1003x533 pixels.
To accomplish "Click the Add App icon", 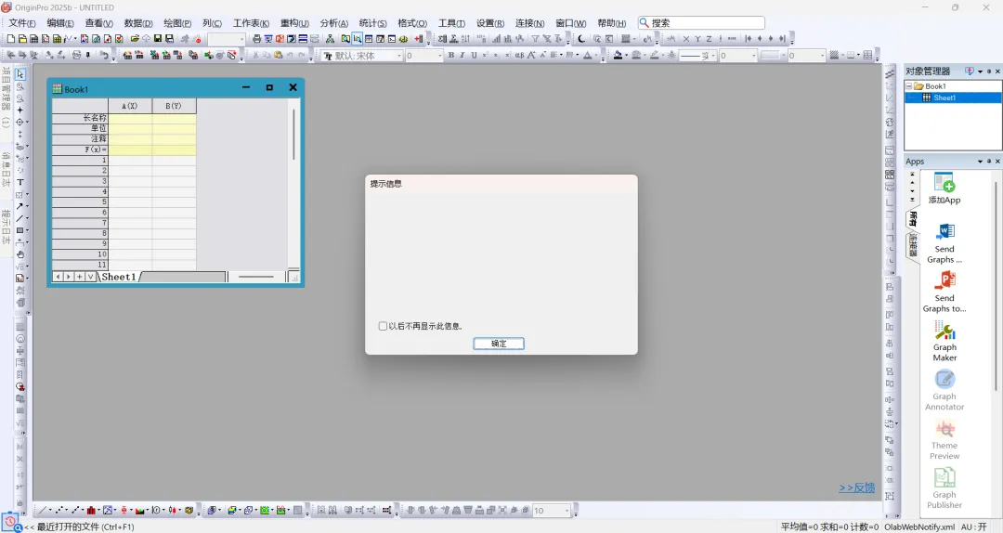I will tap(944, 188).
